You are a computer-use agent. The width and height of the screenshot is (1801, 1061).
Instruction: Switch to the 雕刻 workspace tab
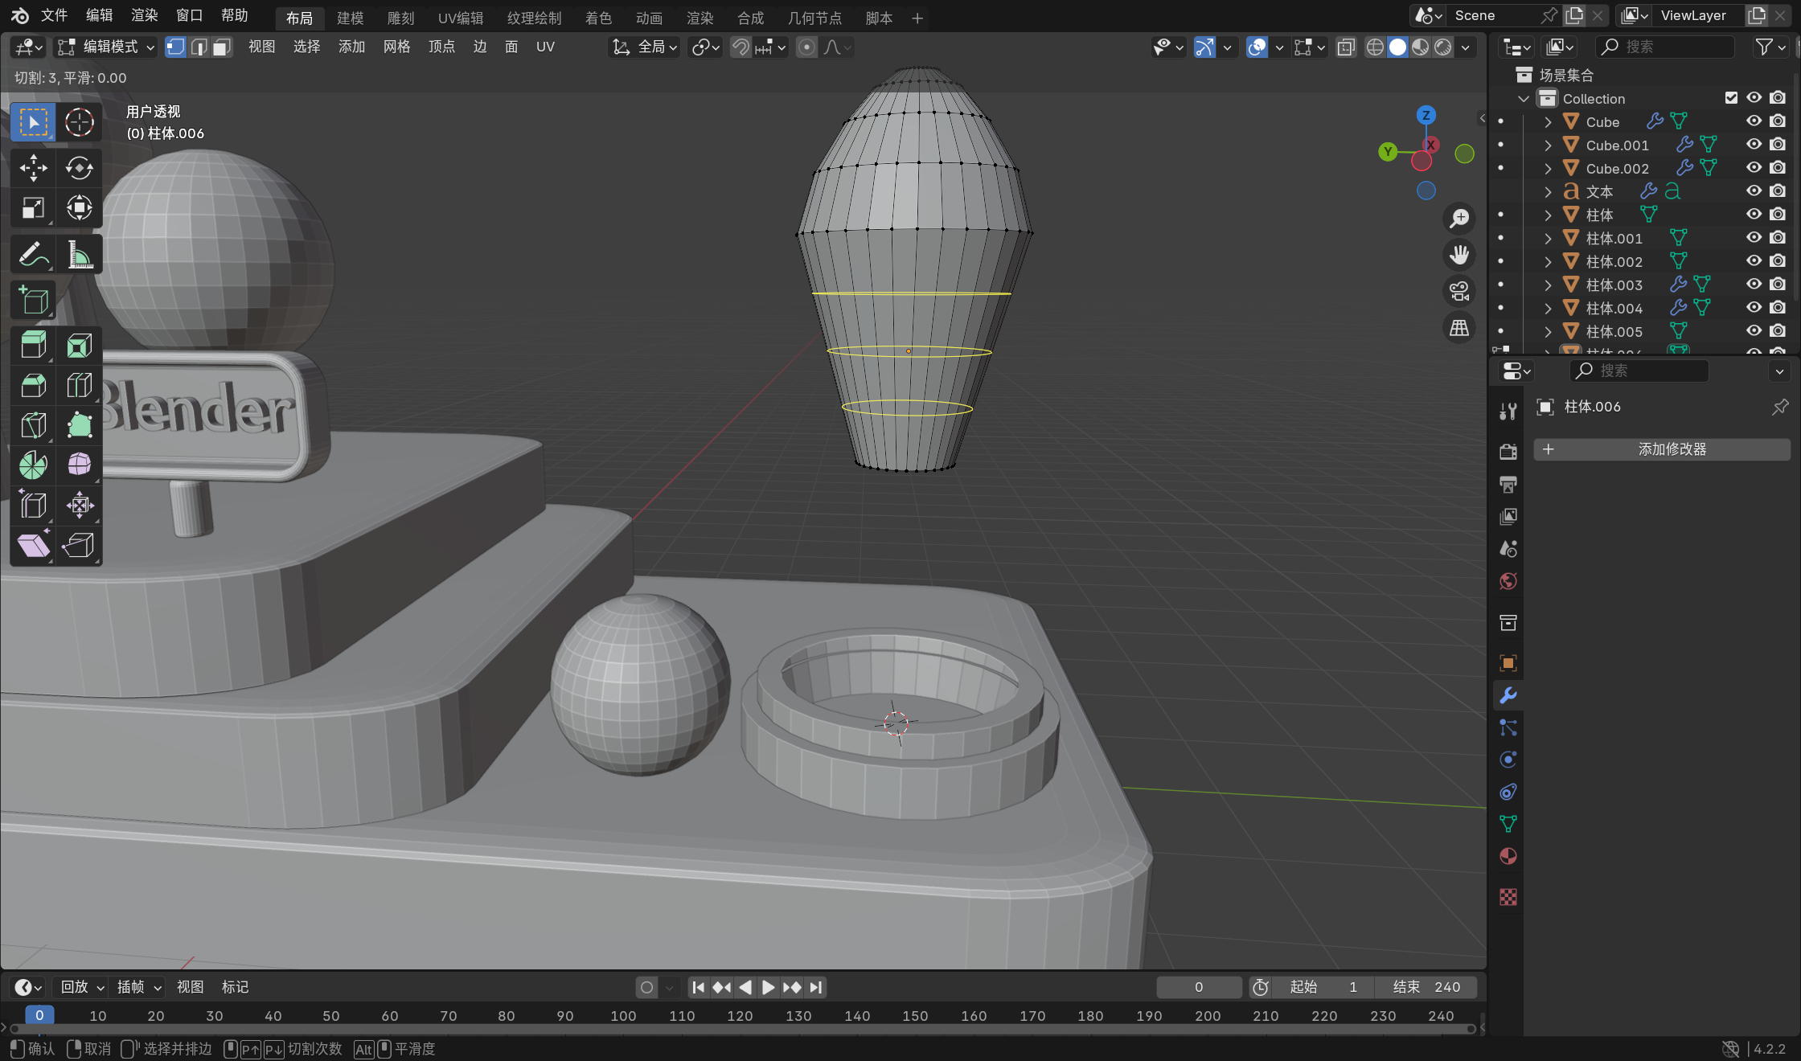click(x=400, y=18)
